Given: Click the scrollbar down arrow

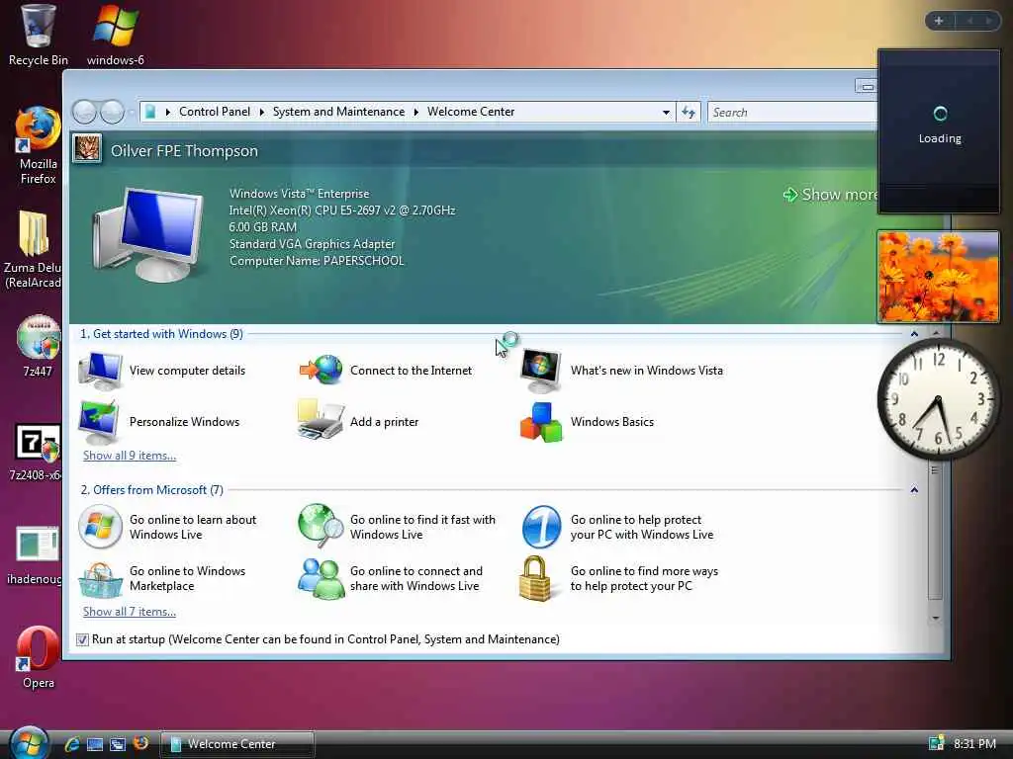Looking at the screenshot, I should click(936, 619).
